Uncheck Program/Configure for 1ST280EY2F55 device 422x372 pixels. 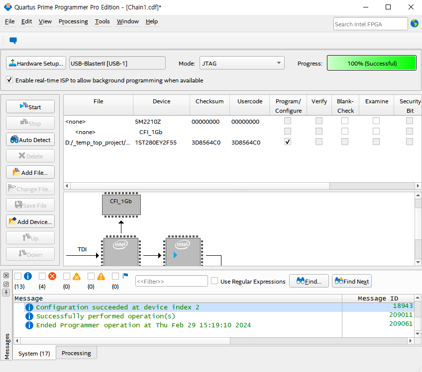(288, 142)
